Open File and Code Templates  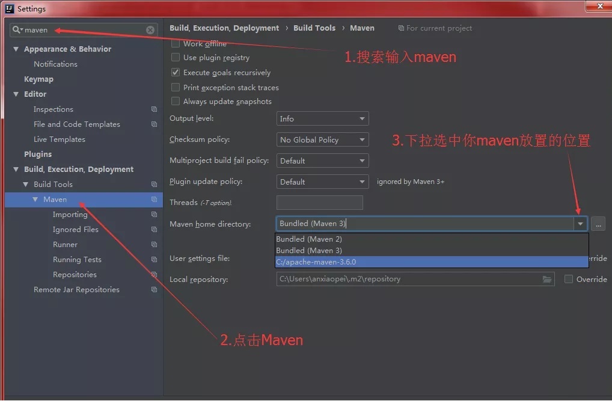76,124
